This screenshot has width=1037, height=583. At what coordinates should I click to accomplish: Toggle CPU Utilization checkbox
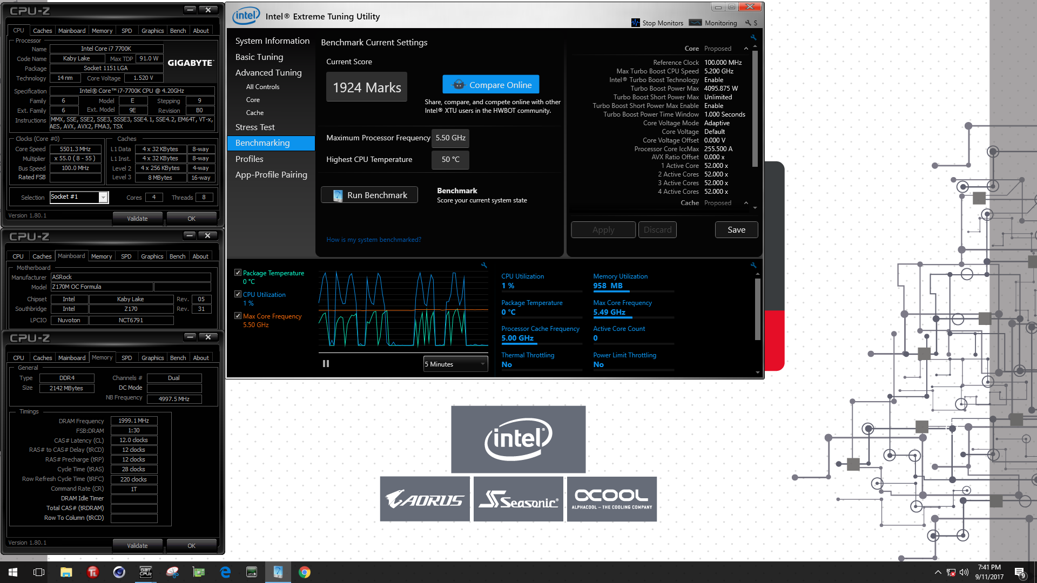(x=238, y=294)
